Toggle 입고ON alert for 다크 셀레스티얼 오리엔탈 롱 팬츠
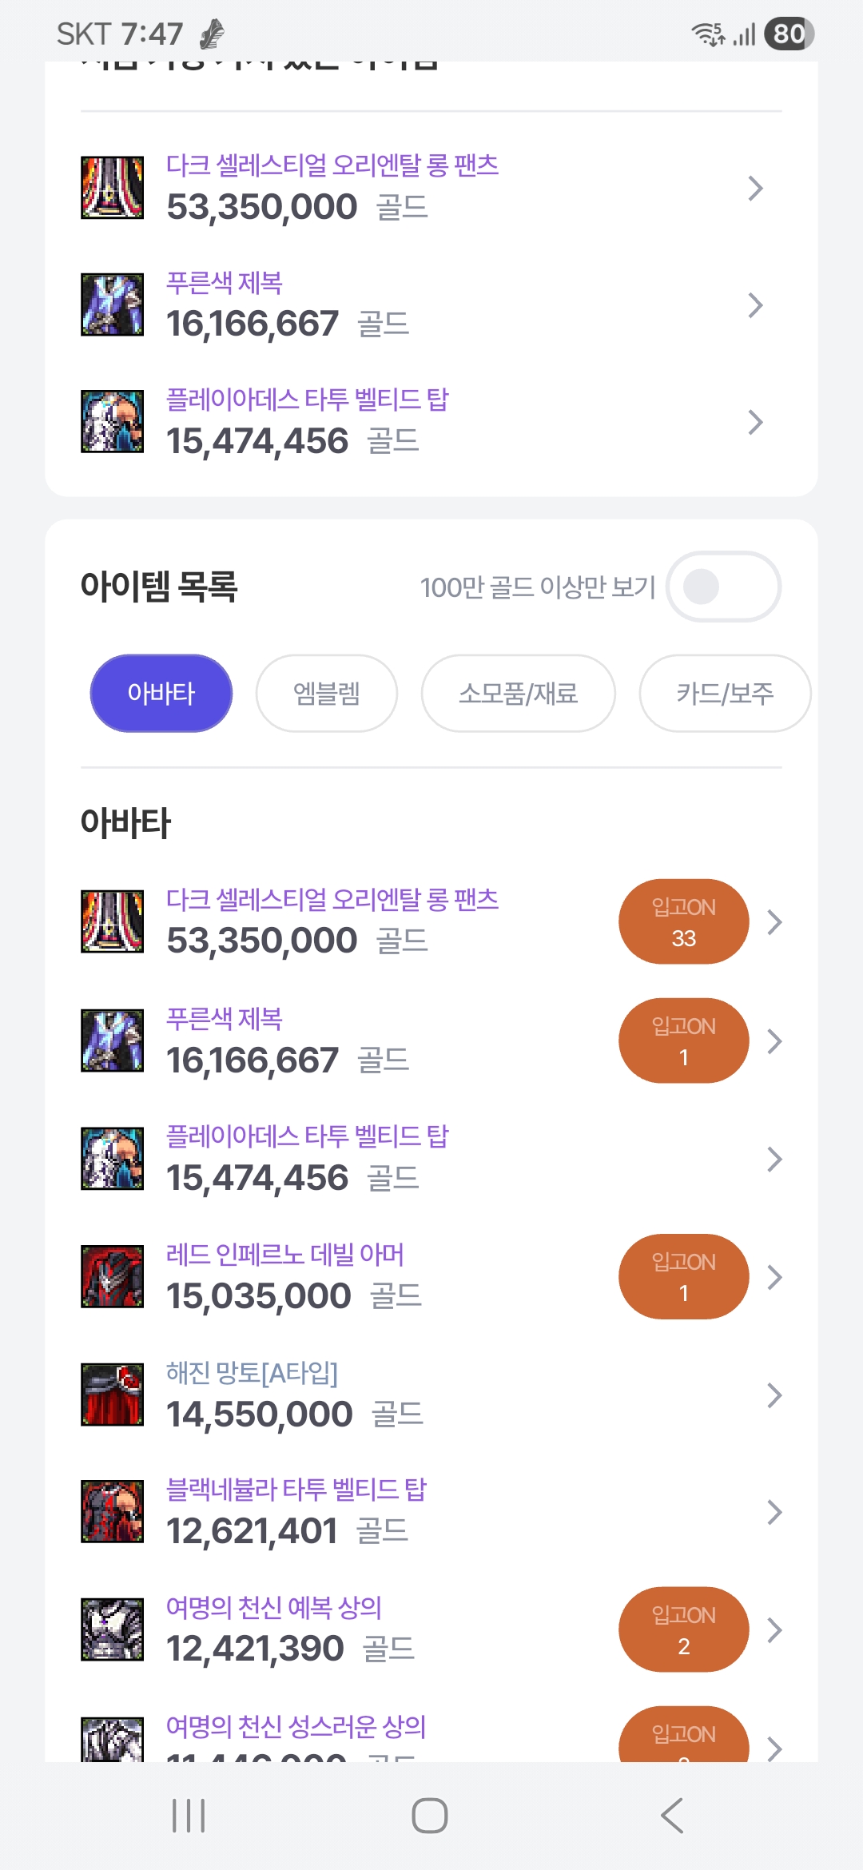 (x=683, y=922)
